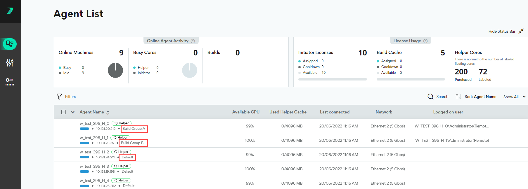Click the Incredibuild logo in sidebar
528x189 pixels.
point(10,11)
